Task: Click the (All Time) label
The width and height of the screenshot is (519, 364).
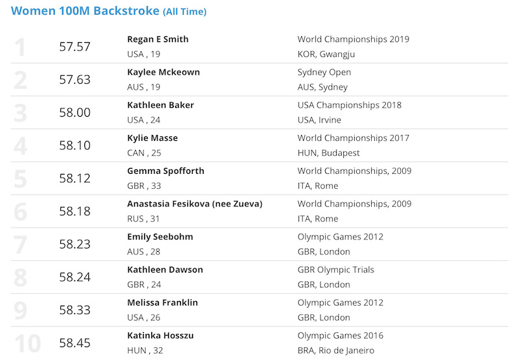Action: pos(185,12)
